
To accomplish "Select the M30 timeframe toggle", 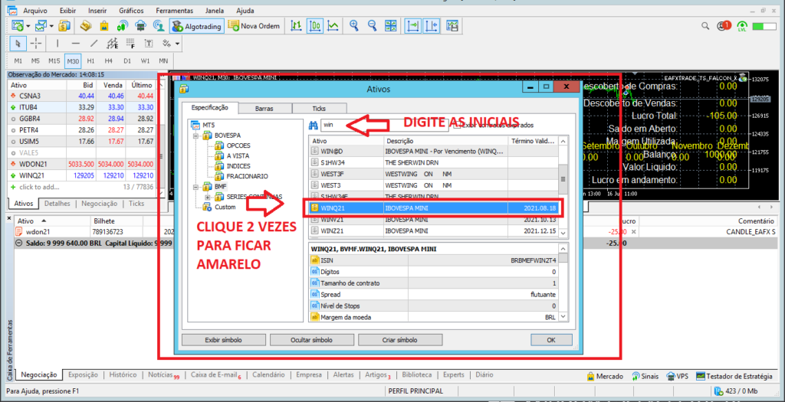I will coord(73,60).
